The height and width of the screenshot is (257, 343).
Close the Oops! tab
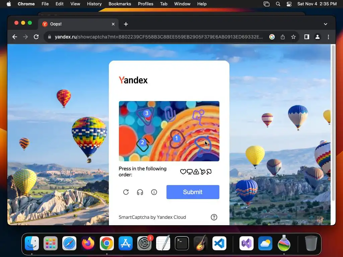coord(113,24)
